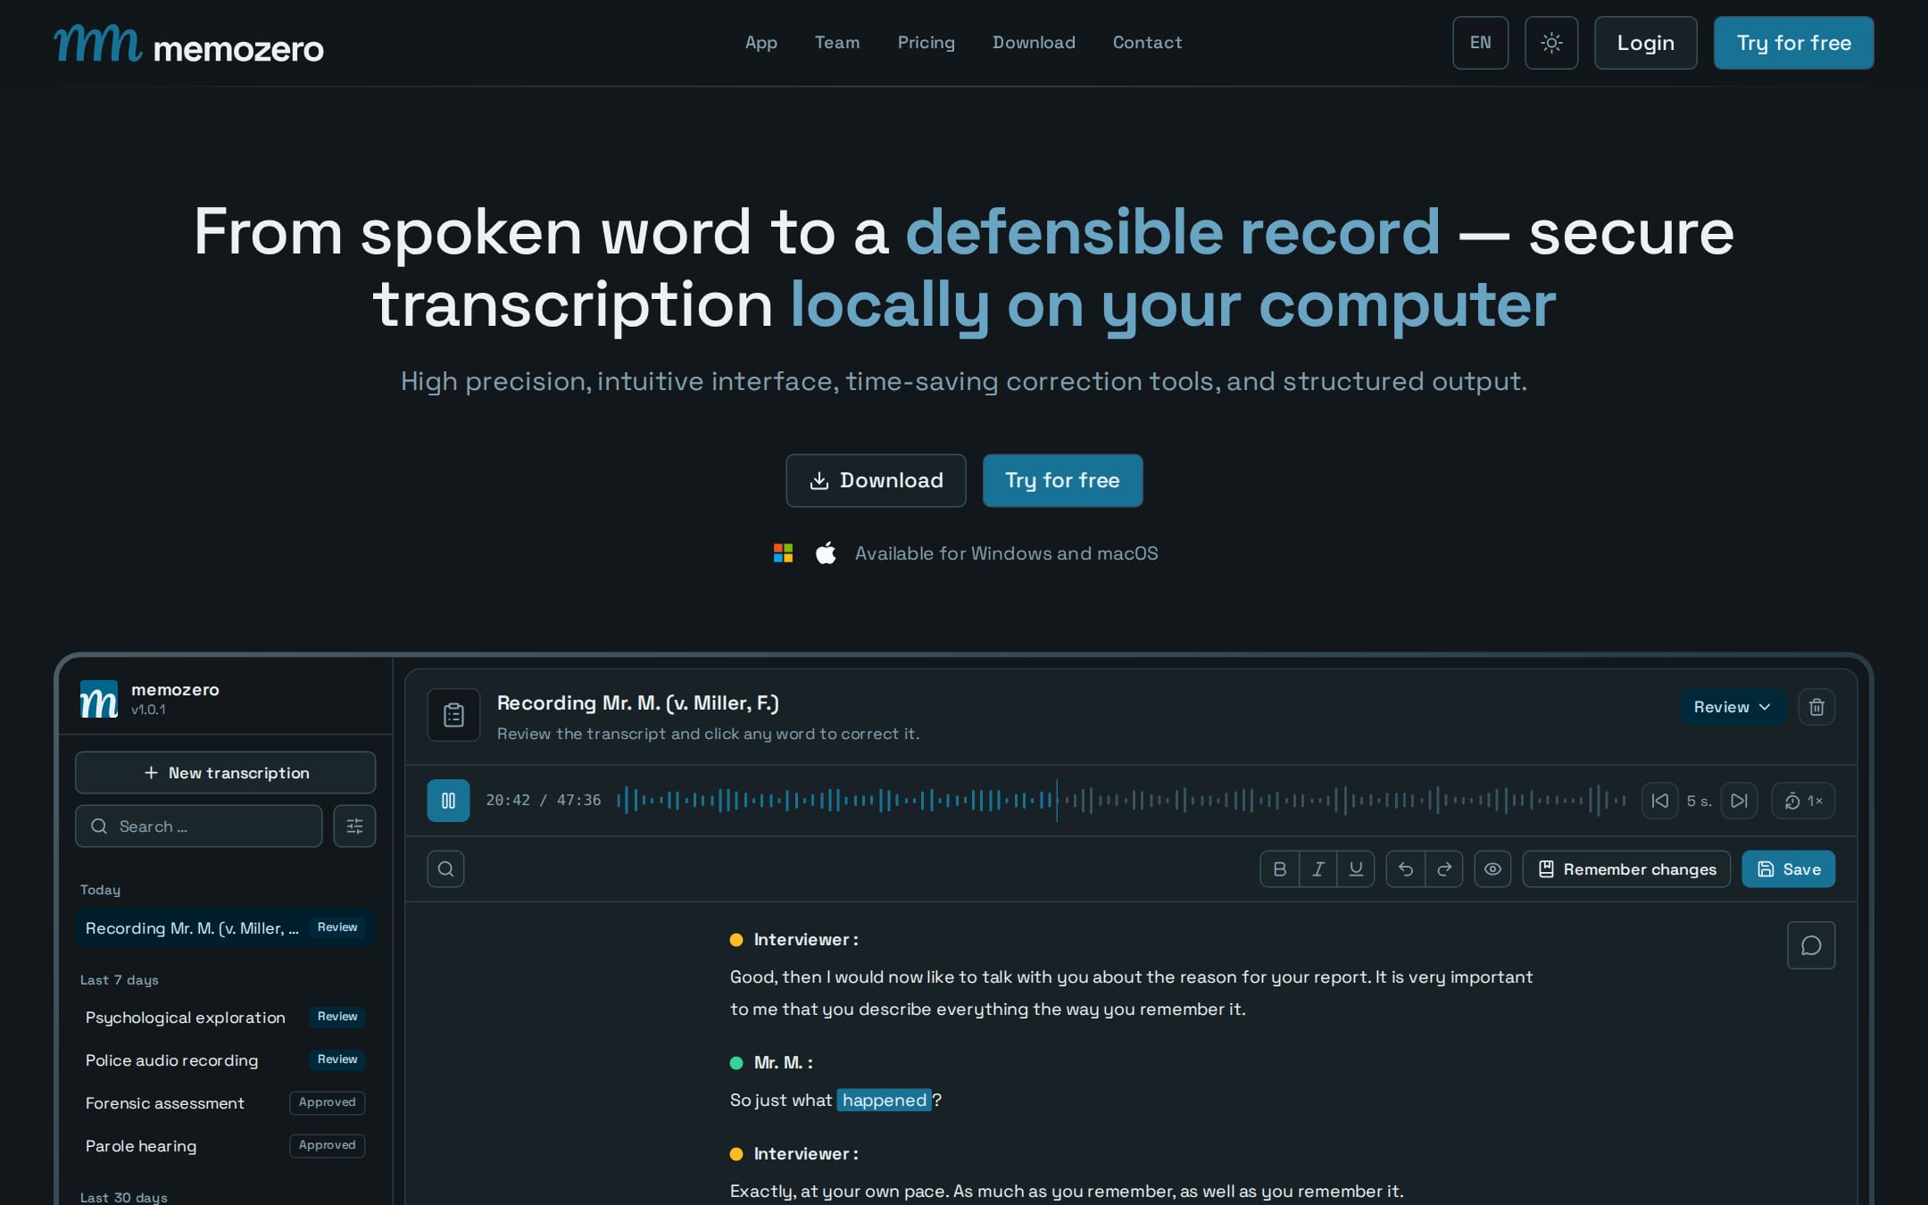
Task: Focus the sidebar Search field
Action: (x=198, y=827)
